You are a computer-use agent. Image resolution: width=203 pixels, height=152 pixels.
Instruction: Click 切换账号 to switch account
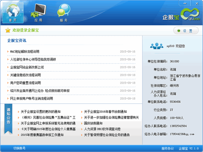point(19,148)
